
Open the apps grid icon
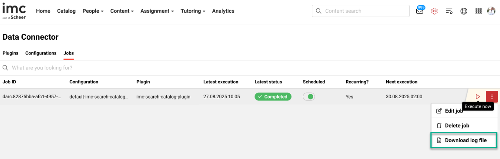point(479,11)
